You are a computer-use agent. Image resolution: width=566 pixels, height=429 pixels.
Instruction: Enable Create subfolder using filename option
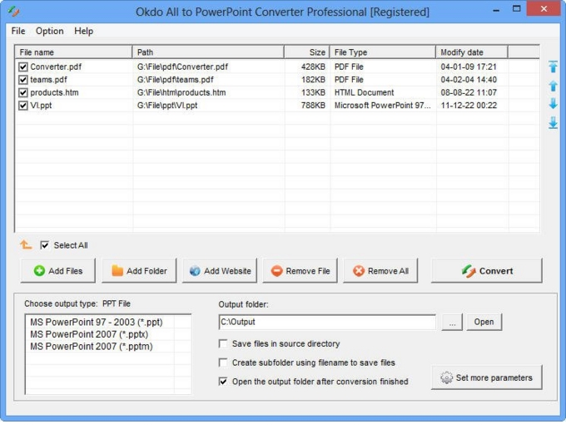point(223,362)
